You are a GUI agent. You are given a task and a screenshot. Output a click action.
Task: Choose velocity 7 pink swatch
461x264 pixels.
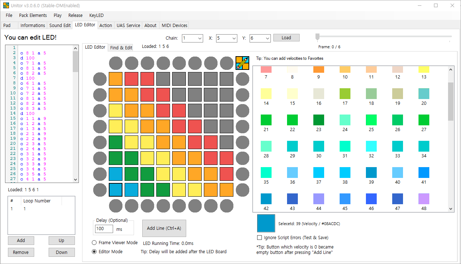tap(266, 70)
